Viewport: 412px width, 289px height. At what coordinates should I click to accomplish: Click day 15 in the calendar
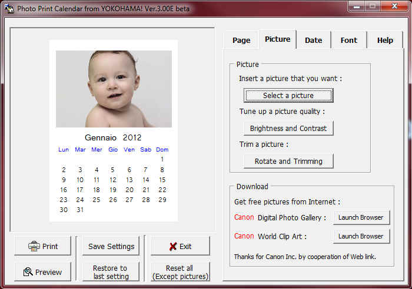tap(162, 180)
